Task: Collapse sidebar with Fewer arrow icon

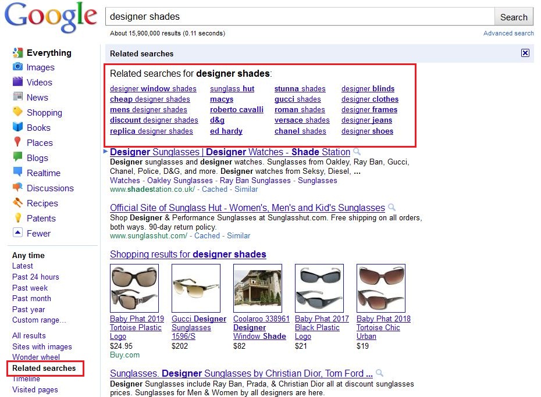Action: pyautogui.click(x=17, y=233)
